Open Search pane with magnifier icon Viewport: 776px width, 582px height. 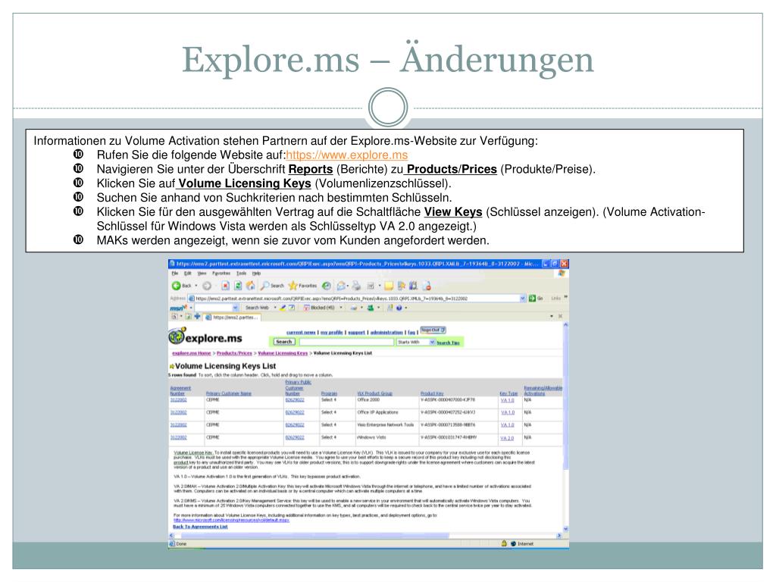click(265, 286)
